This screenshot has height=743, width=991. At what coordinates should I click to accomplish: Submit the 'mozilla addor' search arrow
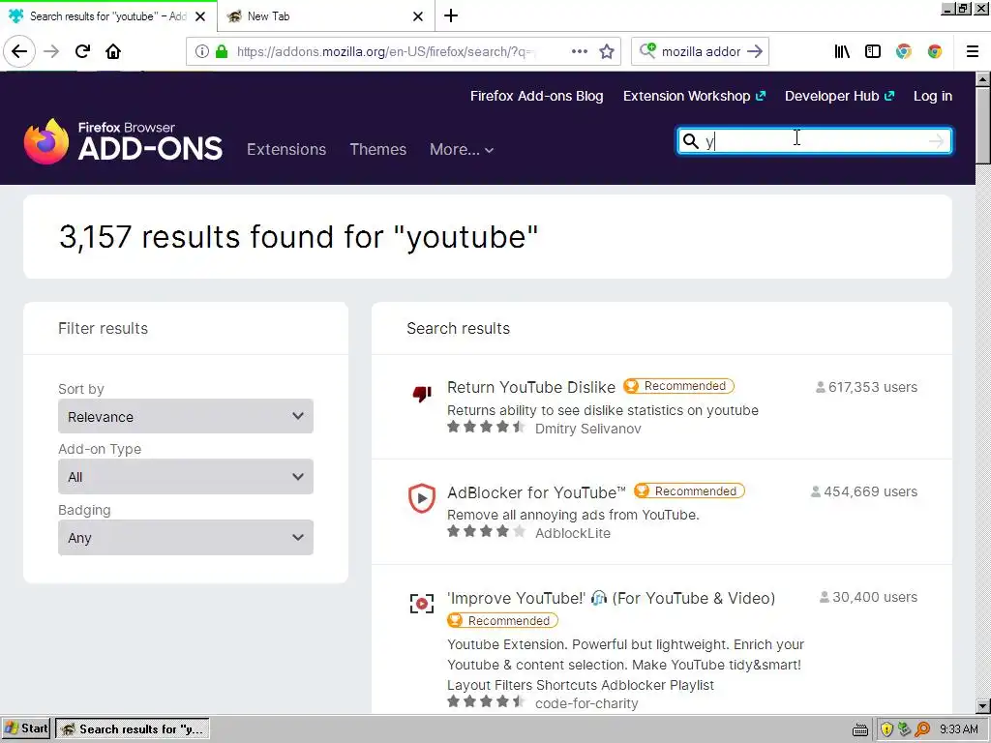(x=755, y=52)
